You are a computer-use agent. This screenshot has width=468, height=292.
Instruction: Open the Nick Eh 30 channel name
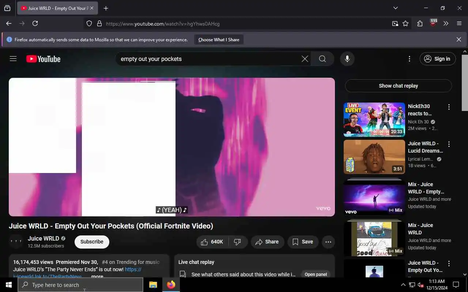pyautogui.click(x=418, y=122)
